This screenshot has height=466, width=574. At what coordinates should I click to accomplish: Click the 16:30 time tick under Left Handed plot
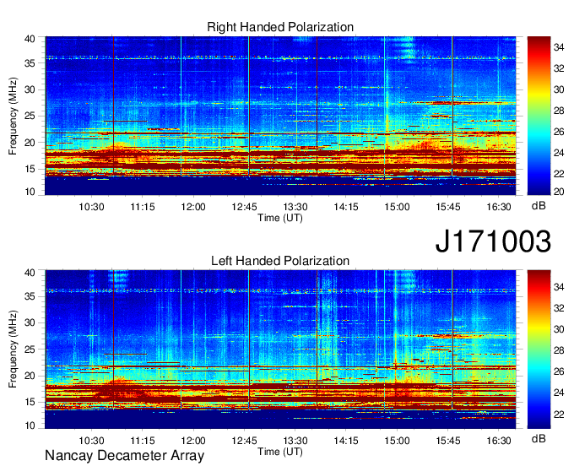499,441
